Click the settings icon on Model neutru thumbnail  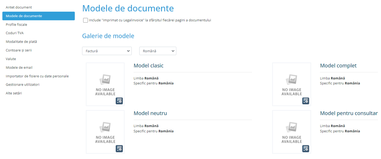119,148
